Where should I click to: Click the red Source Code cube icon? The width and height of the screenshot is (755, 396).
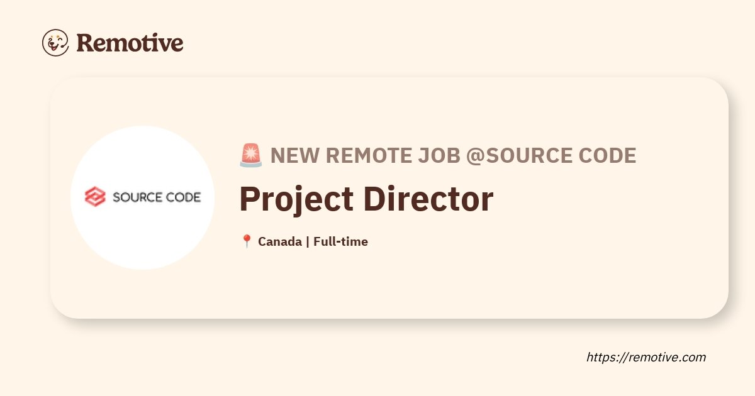click(95, 197)
